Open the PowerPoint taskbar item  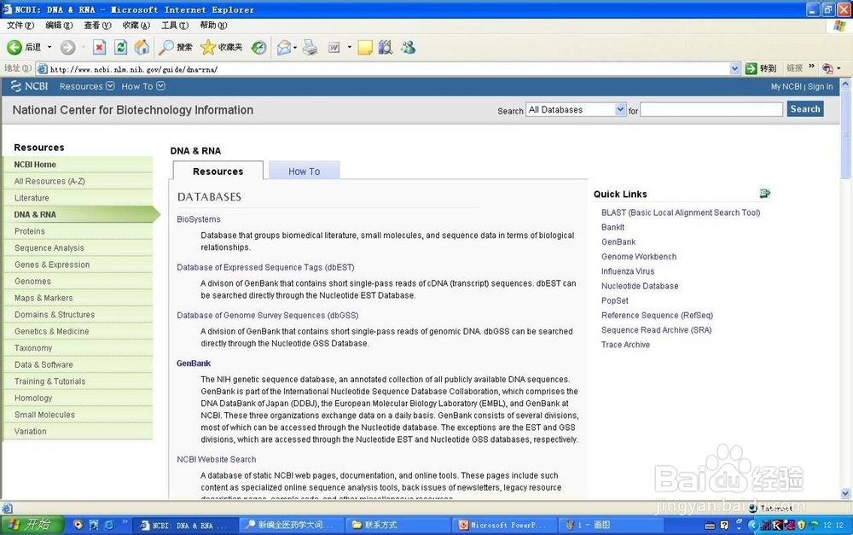point(503,526)
